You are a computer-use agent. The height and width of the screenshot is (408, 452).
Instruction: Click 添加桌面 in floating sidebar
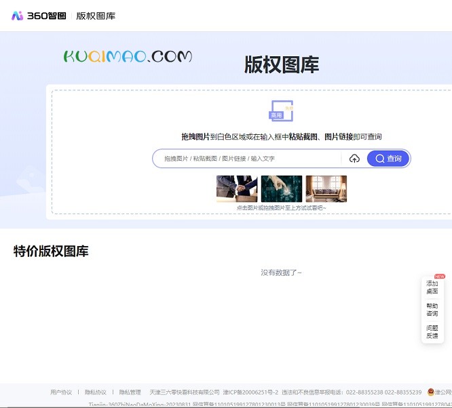[432, 287]
